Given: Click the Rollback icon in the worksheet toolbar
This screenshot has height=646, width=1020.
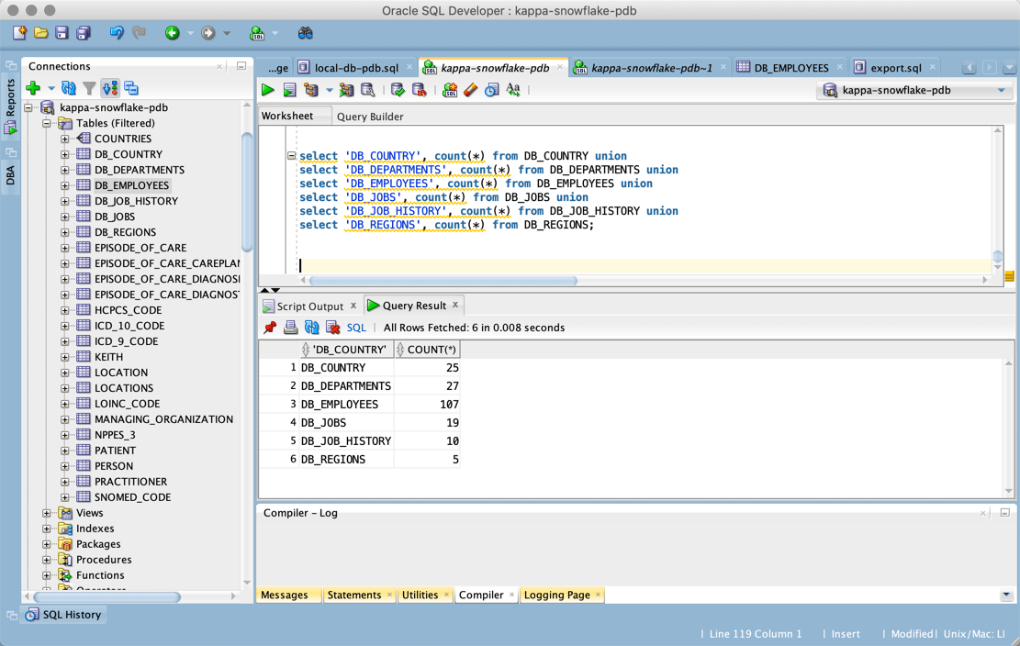Looking at the screenshot, I should pyautogui.click(x=419, y=90).
